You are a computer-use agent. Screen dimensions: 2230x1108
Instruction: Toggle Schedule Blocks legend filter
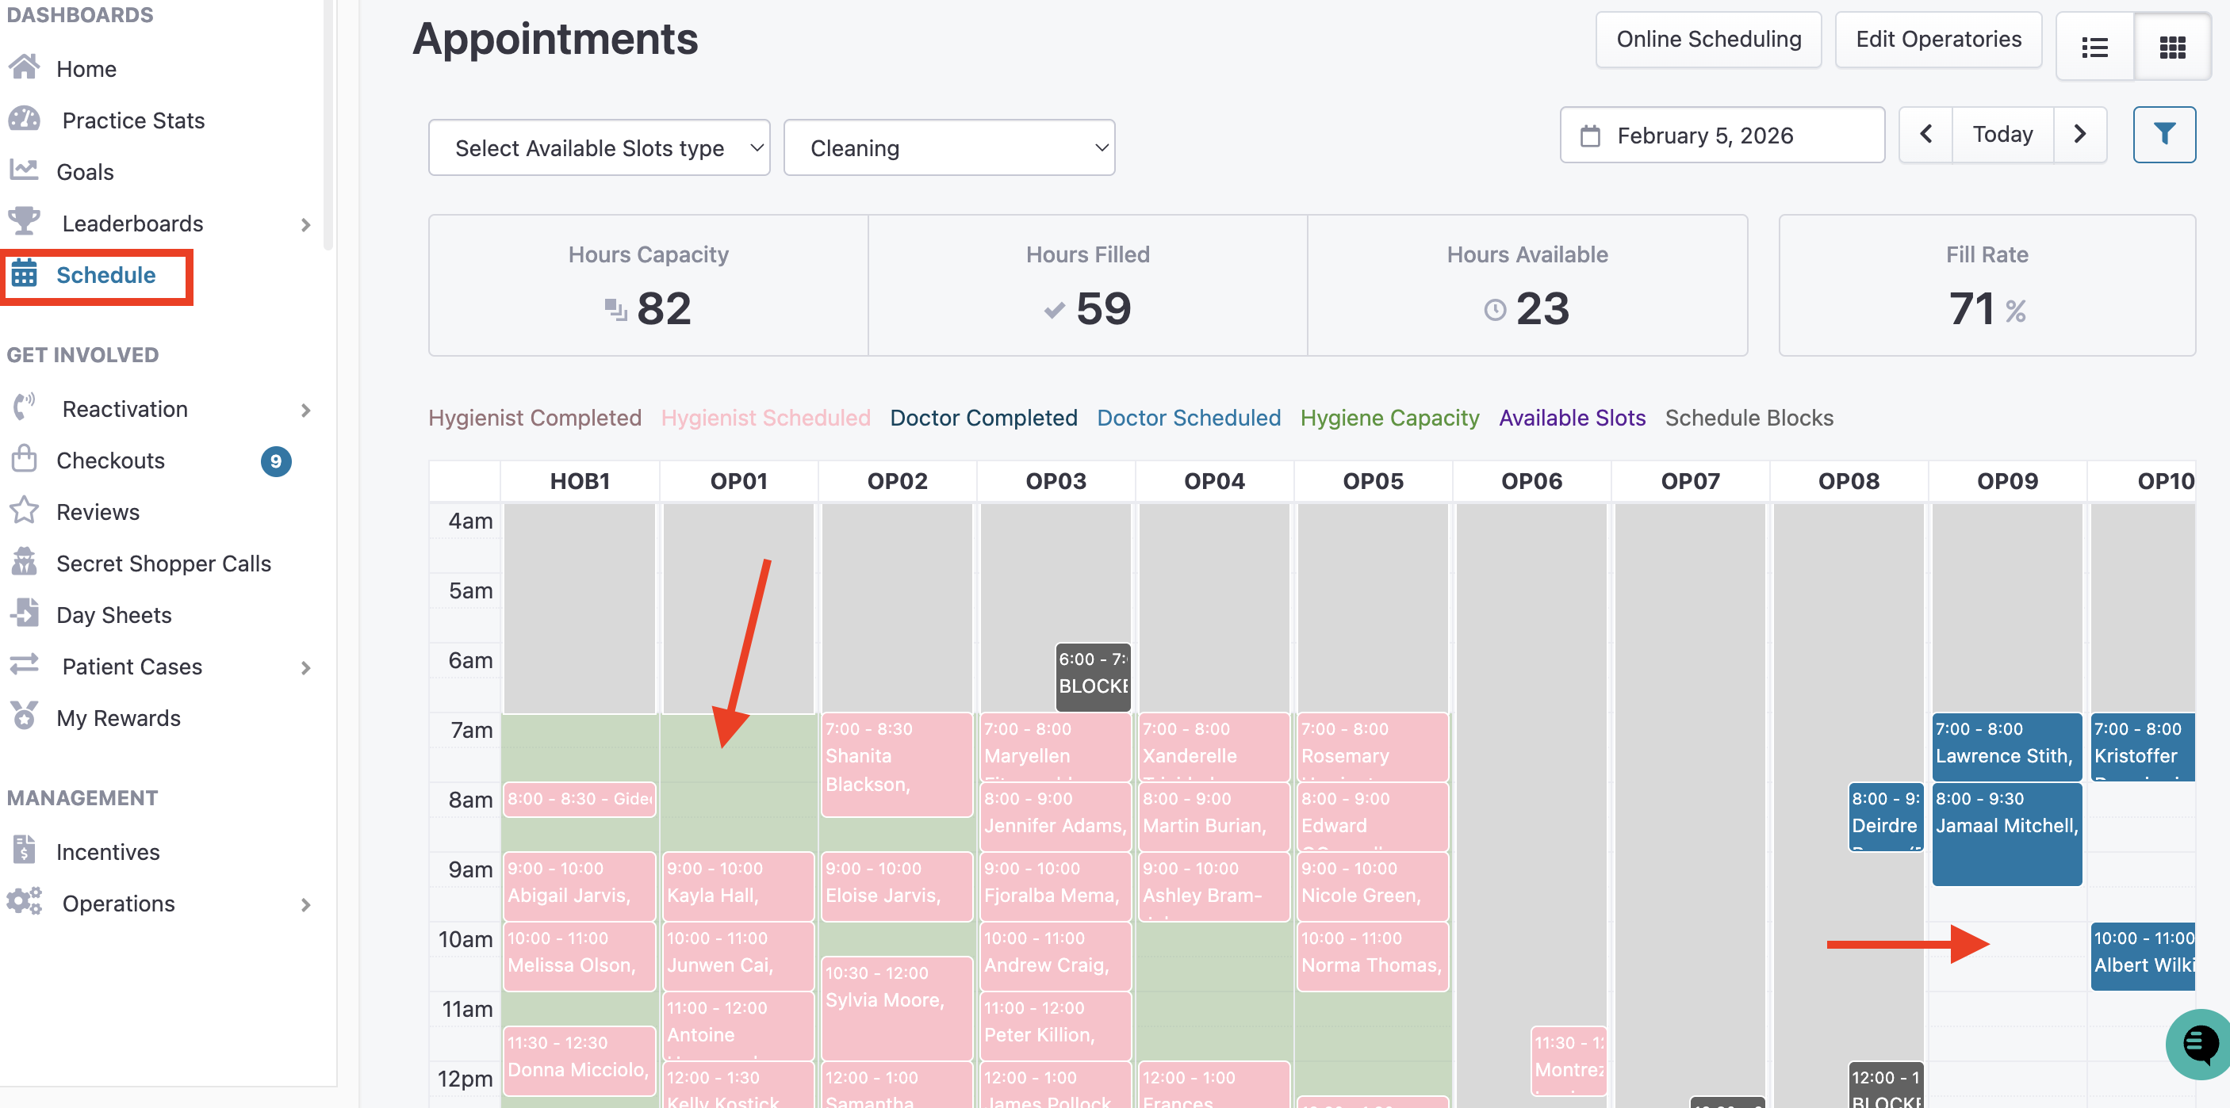click(x=1749, y=418)
